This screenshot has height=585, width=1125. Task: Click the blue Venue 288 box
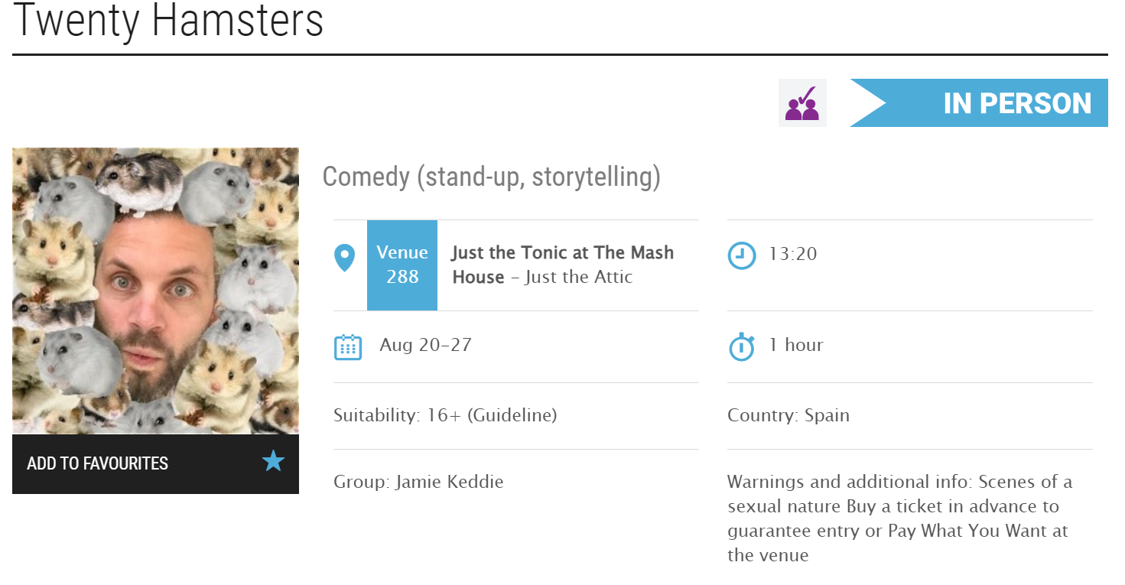402,265
